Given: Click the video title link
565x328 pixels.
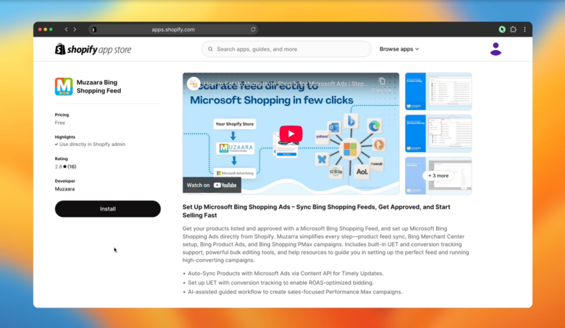Looking at the screenshot, I should [286, 84].
